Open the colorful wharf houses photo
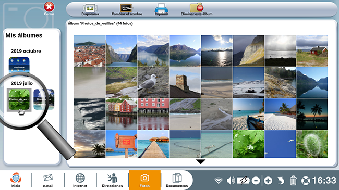This screenshot has height=190, width=339. (122, 114)
